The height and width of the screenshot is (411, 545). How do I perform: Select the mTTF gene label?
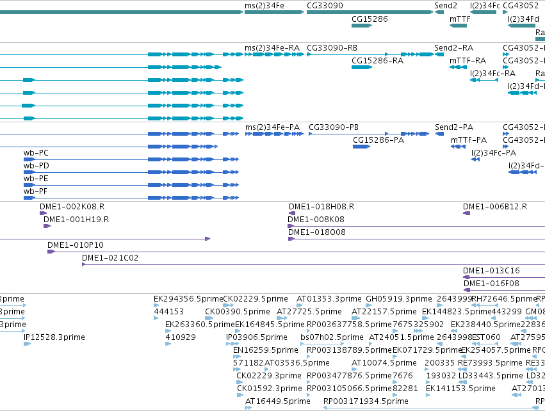460,19
